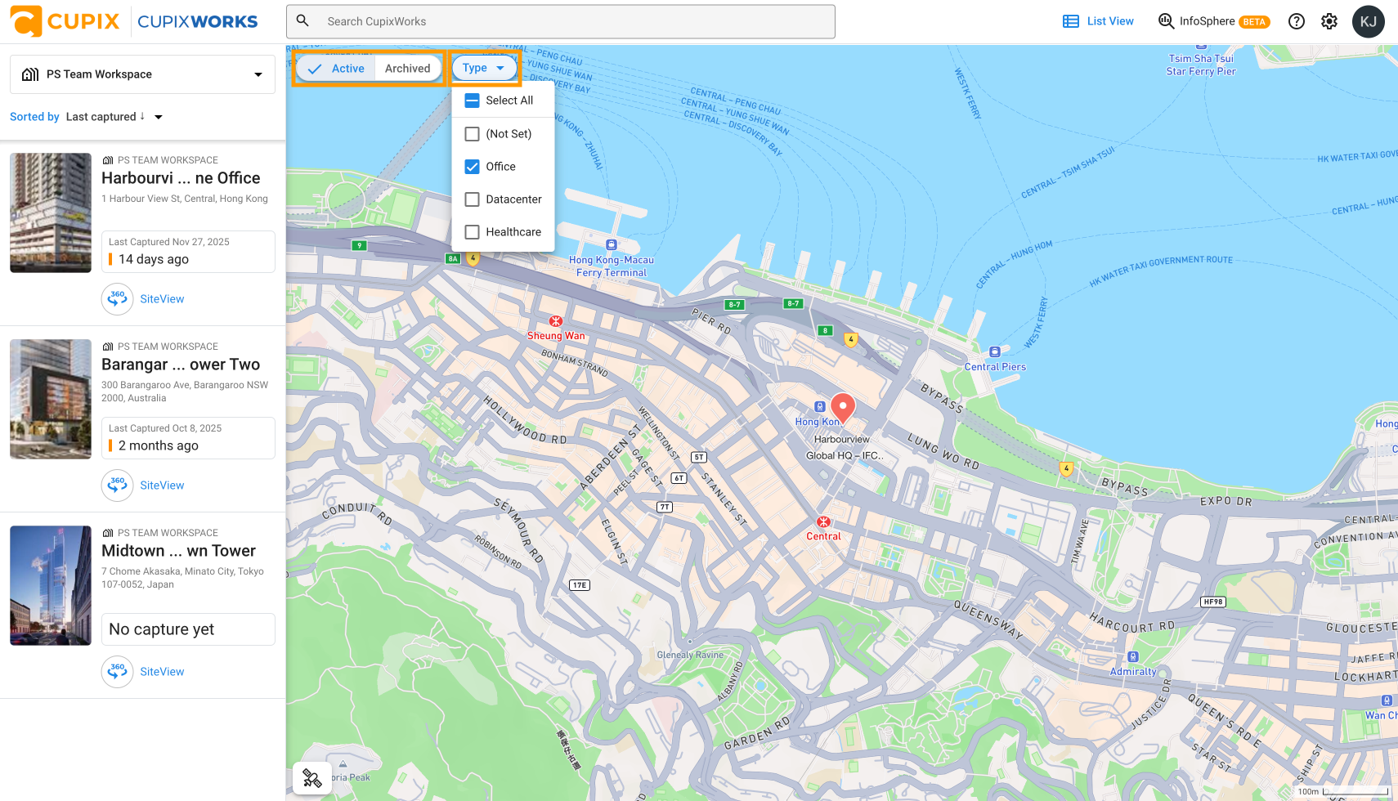Check the (Not Set) type checkbox
The height and width of the screenshot is (801, 1398).
coord(472,134)
